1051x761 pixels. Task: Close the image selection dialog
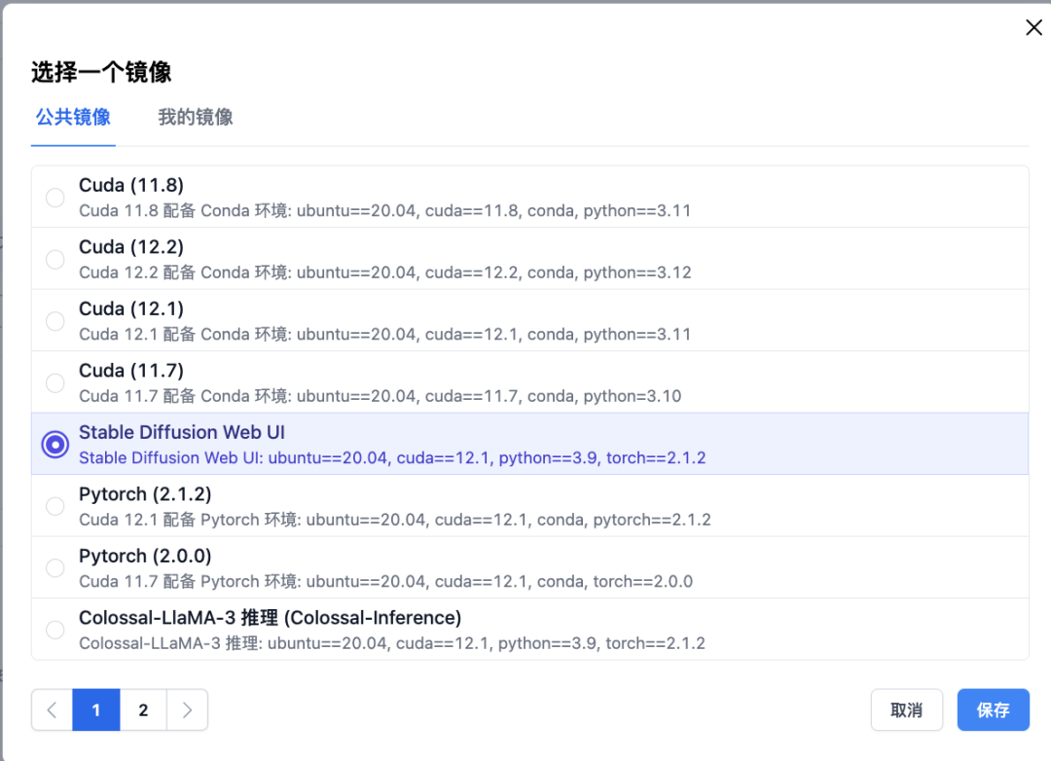click(x=1033, y=27)
